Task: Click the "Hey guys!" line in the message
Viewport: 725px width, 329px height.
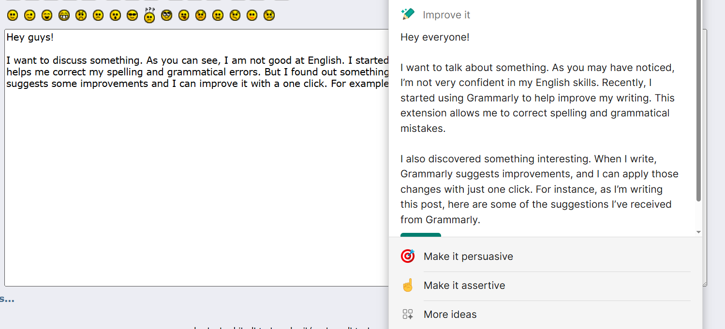Action: tap(30, 38)
